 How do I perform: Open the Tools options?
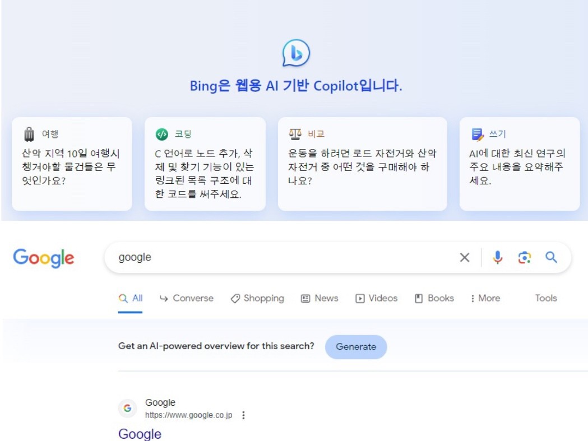[x=545, y=298]
